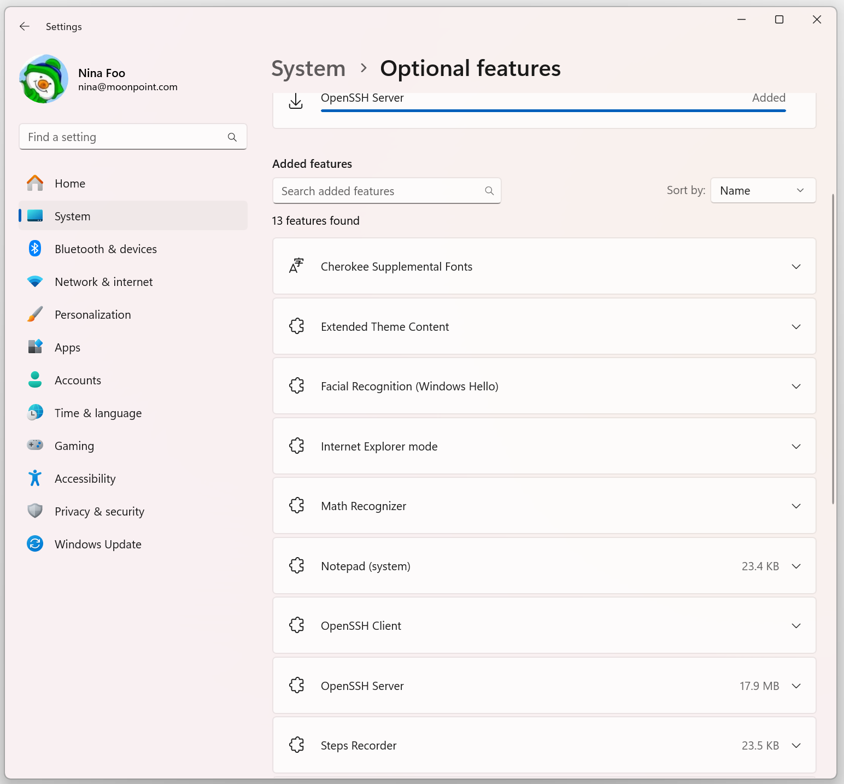Click the puzzle icon for OpenSSH Client

[297, 625]
